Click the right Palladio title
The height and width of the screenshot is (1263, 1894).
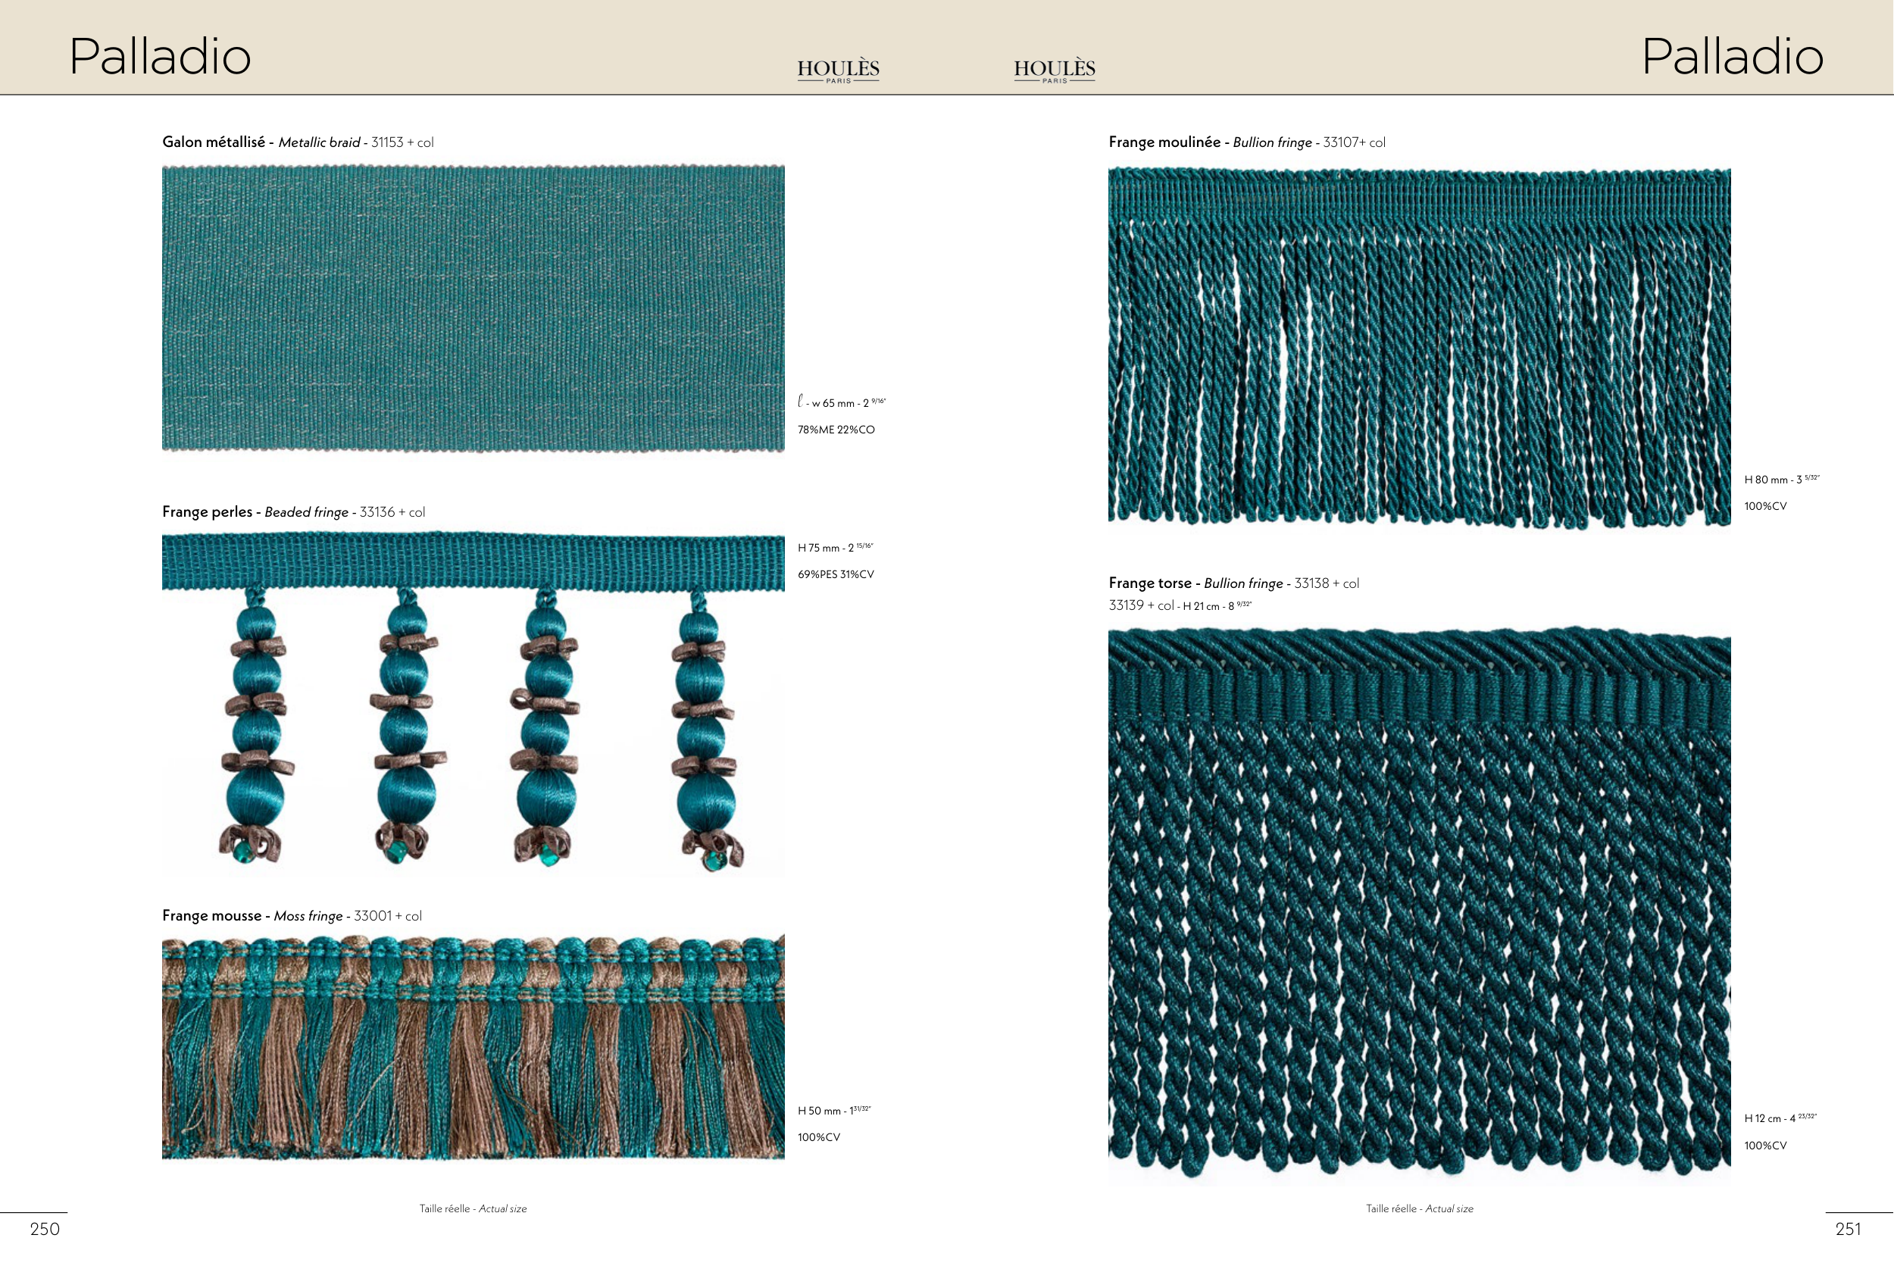click(x=1732, y=56)
